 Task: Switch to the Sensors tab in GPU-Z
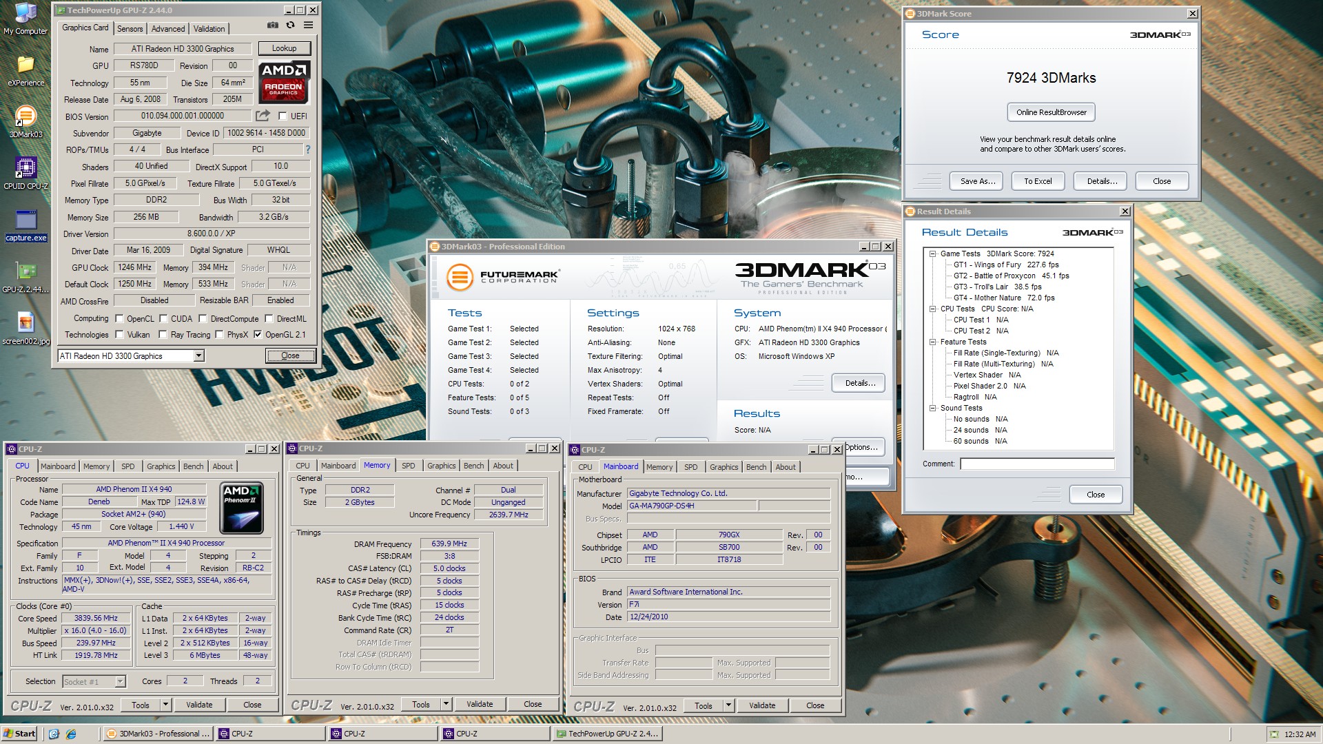click(130, 29)
